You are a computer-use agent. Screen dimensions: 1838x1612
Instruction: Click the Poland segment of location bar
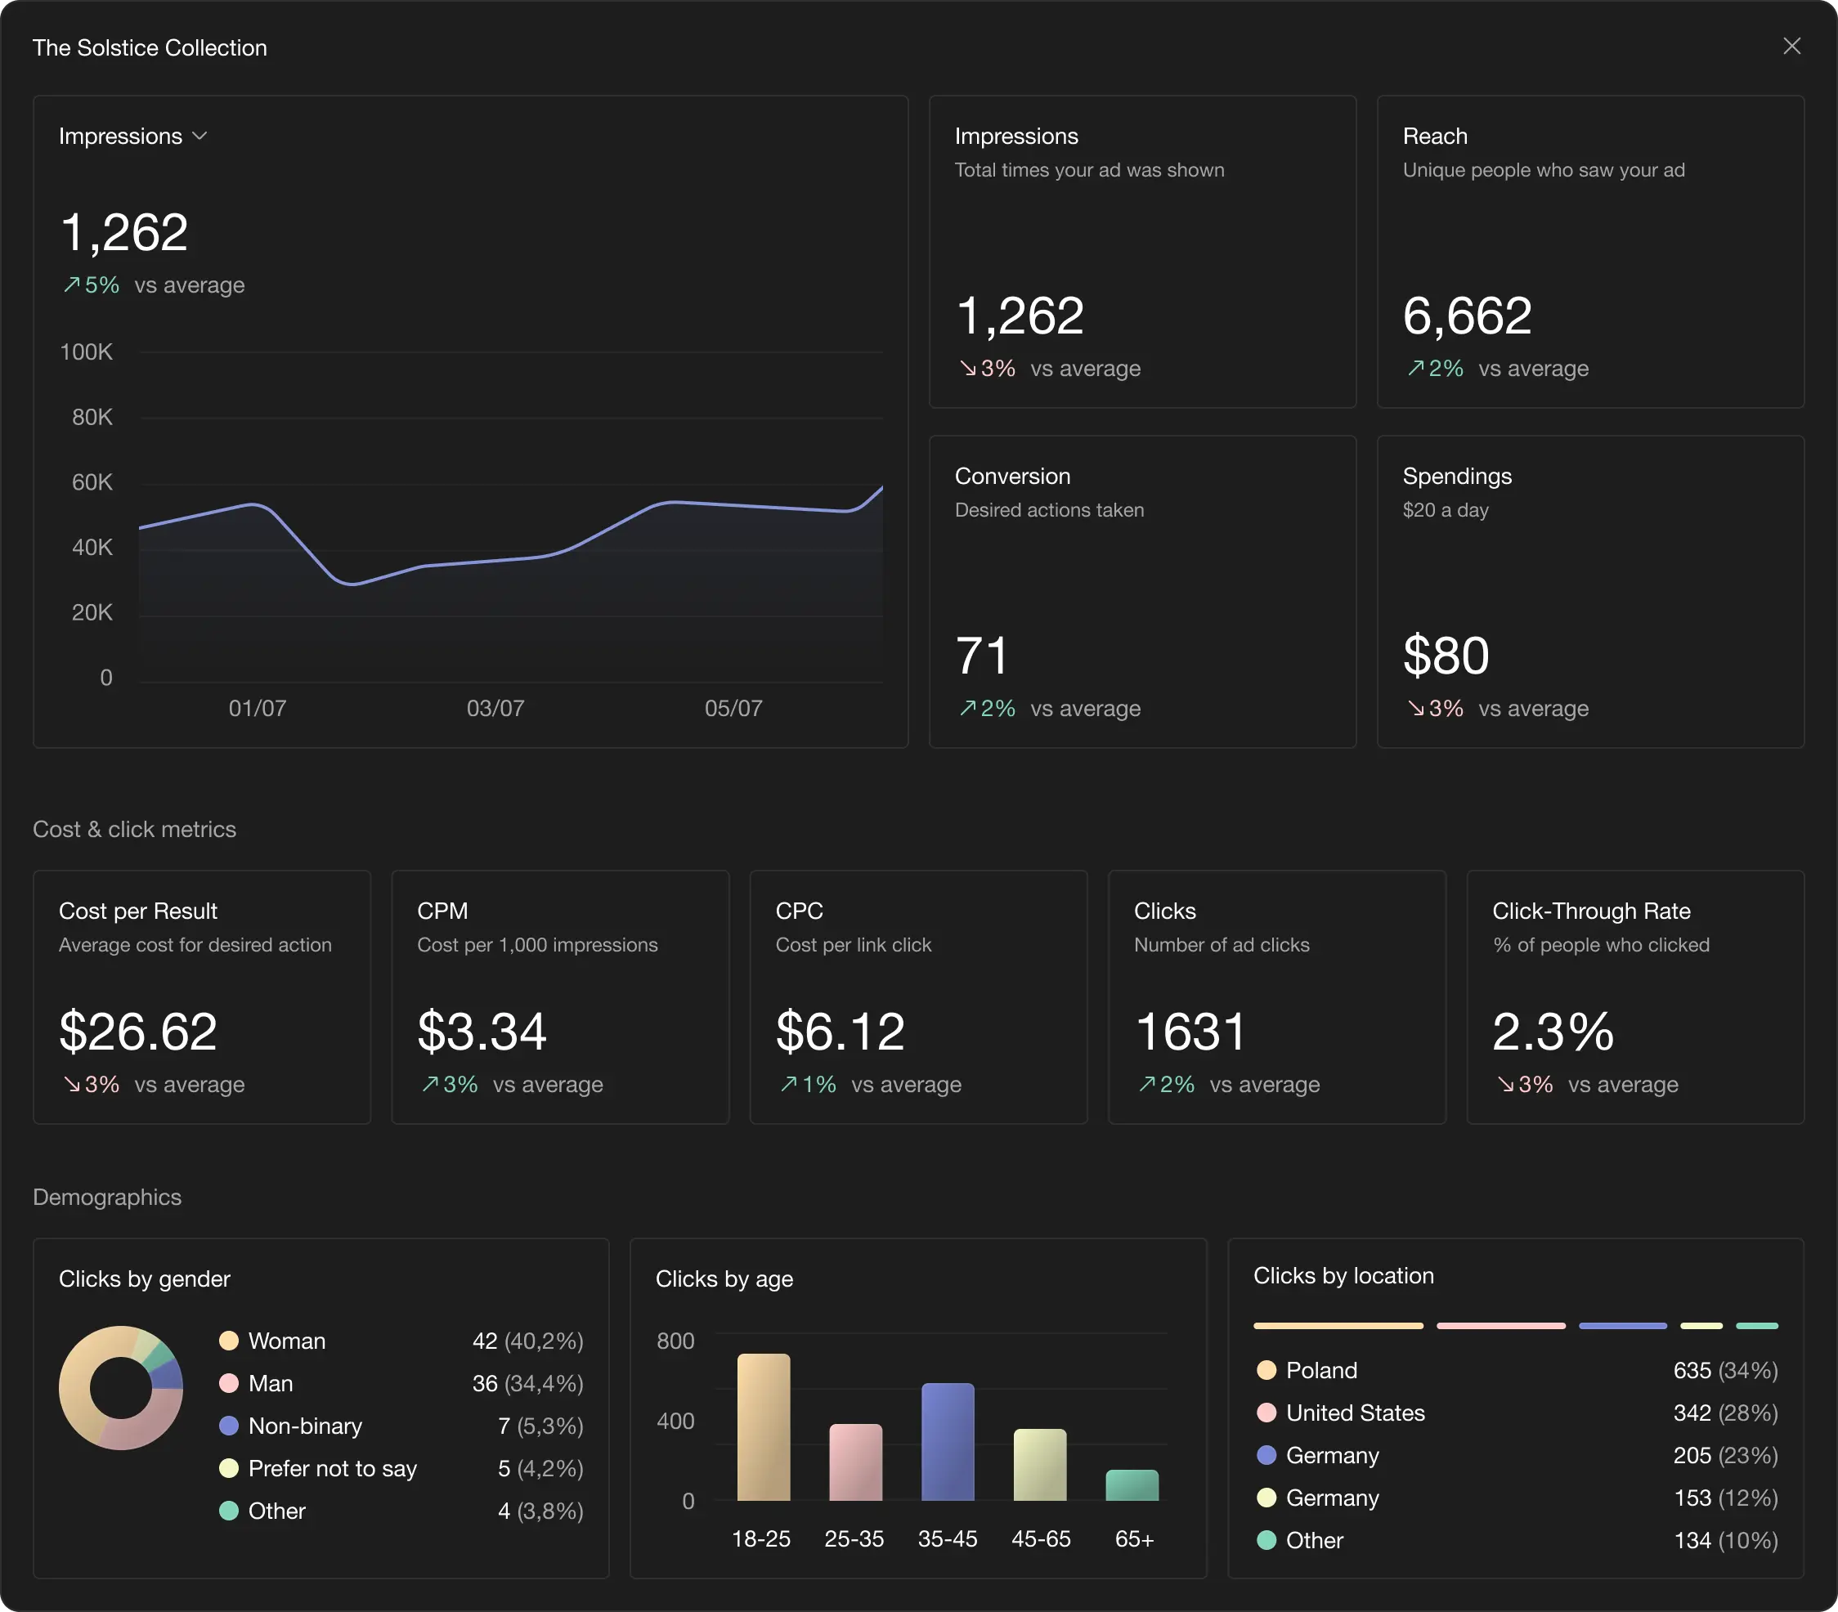tap(1338, 1325)
